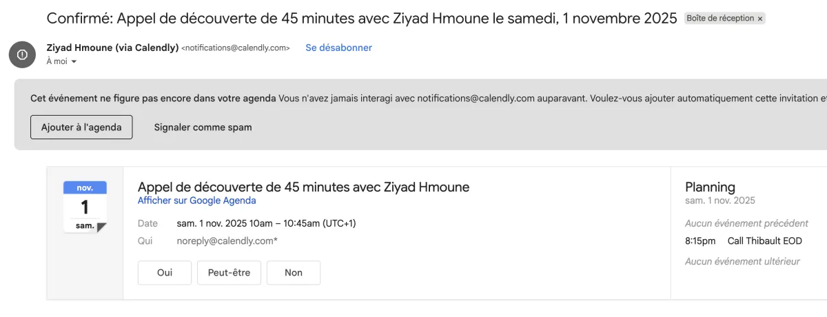Click sender name Ziyad Hmoune (via Calendly)
Screen dimensions: 827x317
click(112, 48)
